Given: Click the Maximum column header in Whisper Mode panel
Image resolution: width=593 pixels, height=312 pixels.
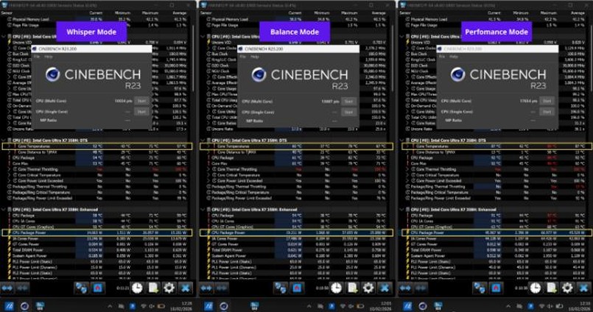Looking at the screenshot, I should [150, 13].
